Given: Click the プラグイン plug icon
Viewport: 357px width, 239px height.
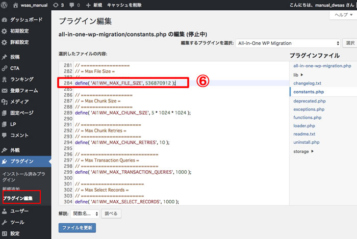Looking at the screenshot, I should click(x=4, y=162).
